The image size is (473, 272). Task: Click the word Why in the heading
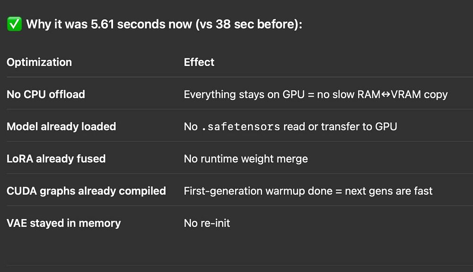point(39,24)
